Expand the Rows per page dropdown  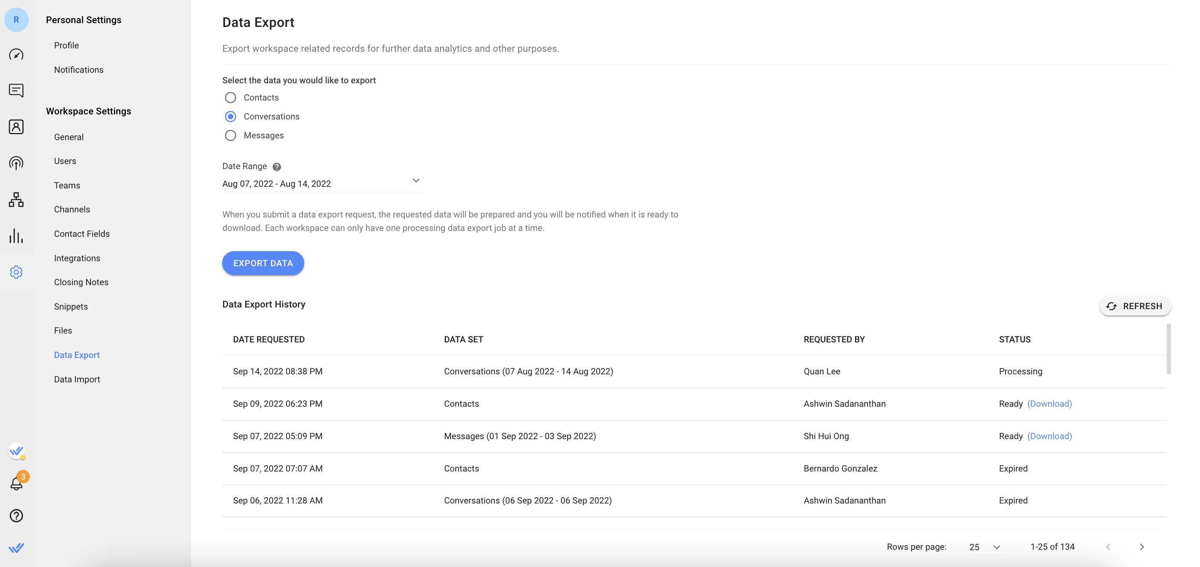tap(984, 547)
